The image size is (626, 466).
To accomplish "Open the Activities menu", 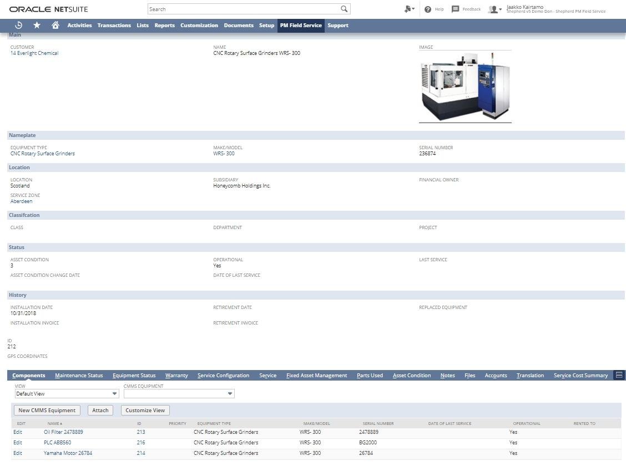I will (x=79, y=25).
